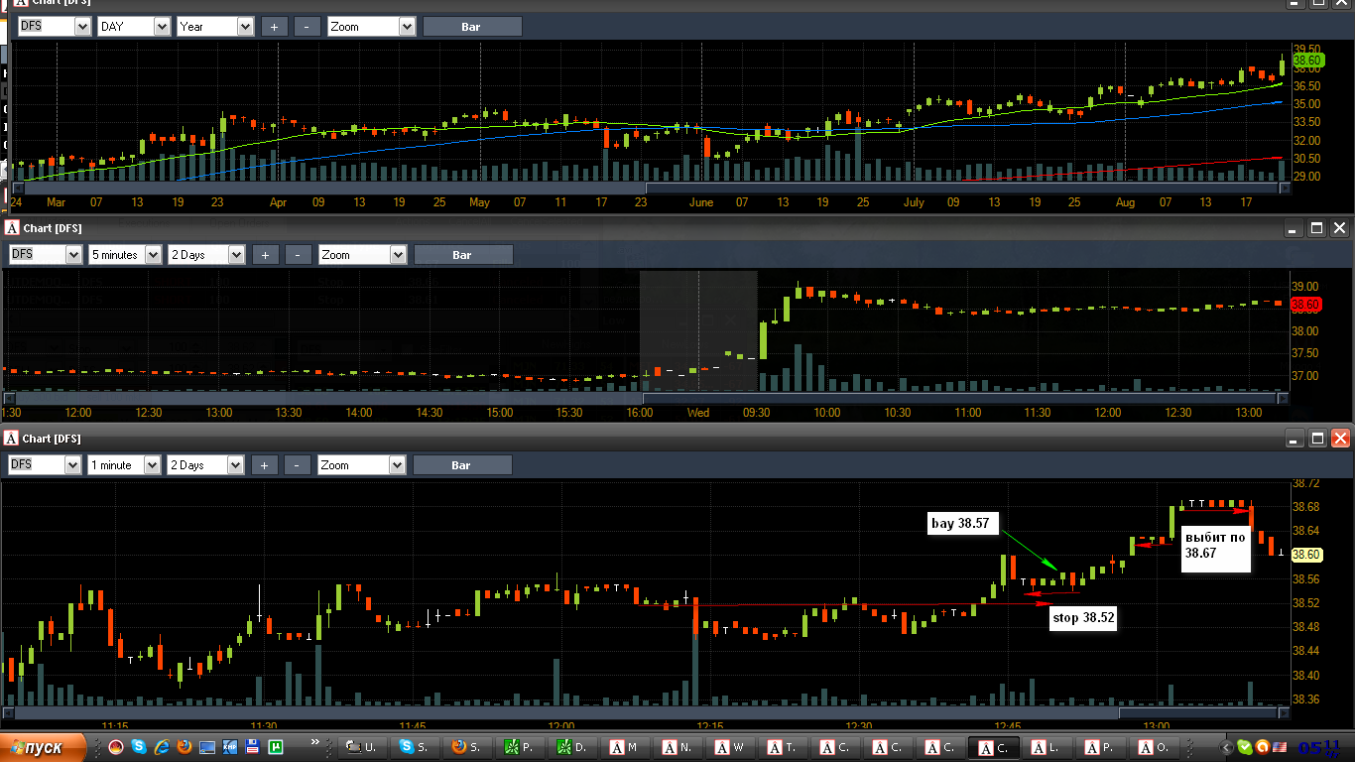Click the highlighted active C. taskbar button

click(994, 747)
